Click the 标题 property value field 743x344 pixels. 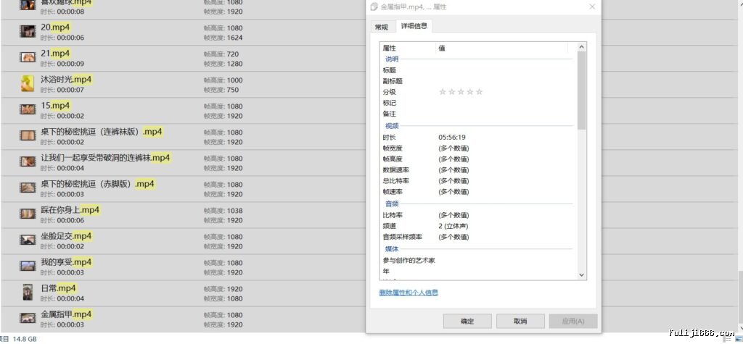pyautogui.click(x=505, y=70)
